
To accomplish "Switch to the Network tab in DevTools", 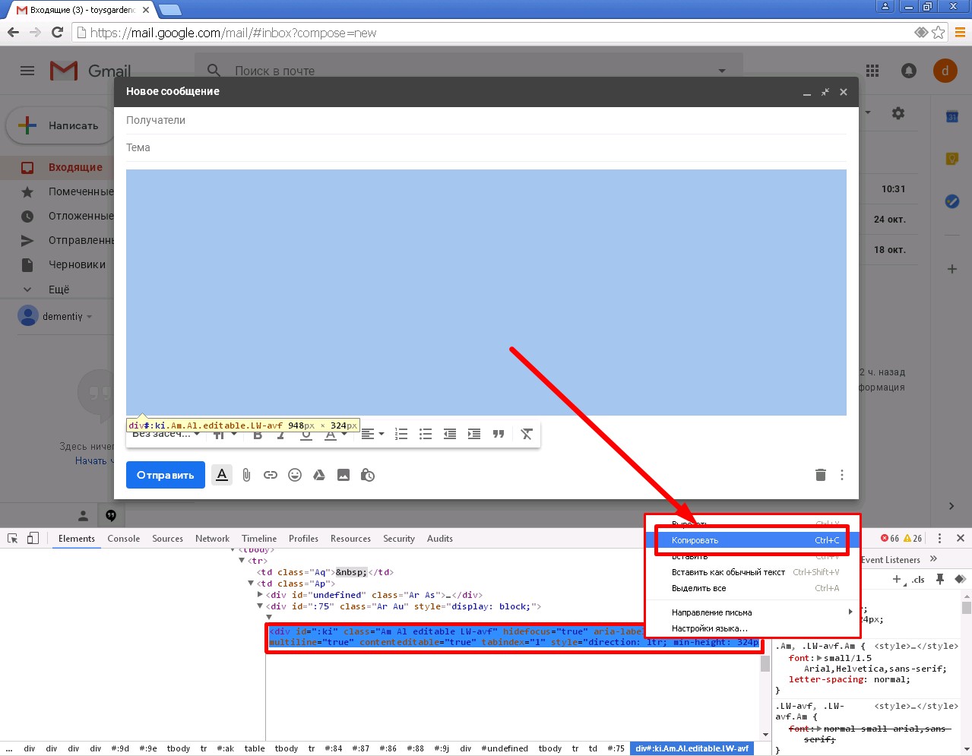I will [212, 539].
